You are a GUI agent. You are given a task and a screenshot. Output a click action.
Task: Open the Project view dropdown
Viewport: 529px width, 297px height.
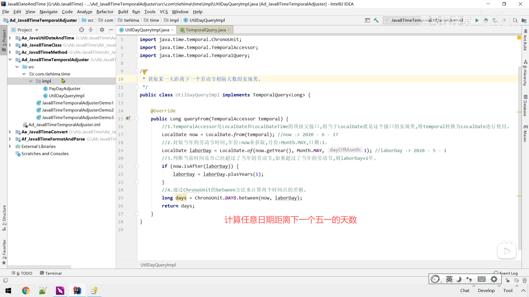[x=37, y=30]
